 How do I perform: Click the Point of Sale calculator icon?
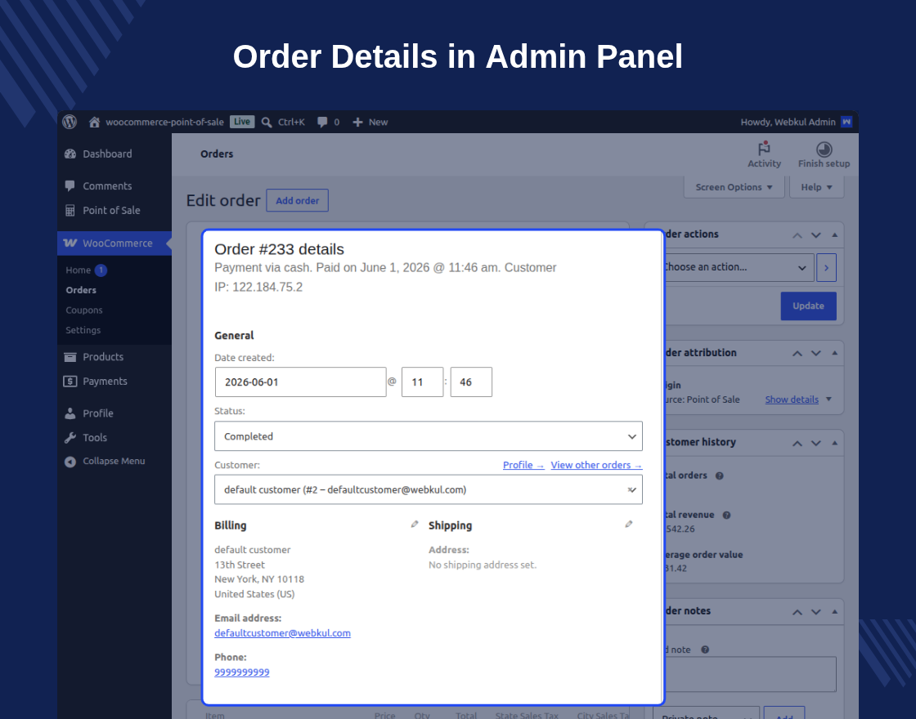[x=70, y=211]
